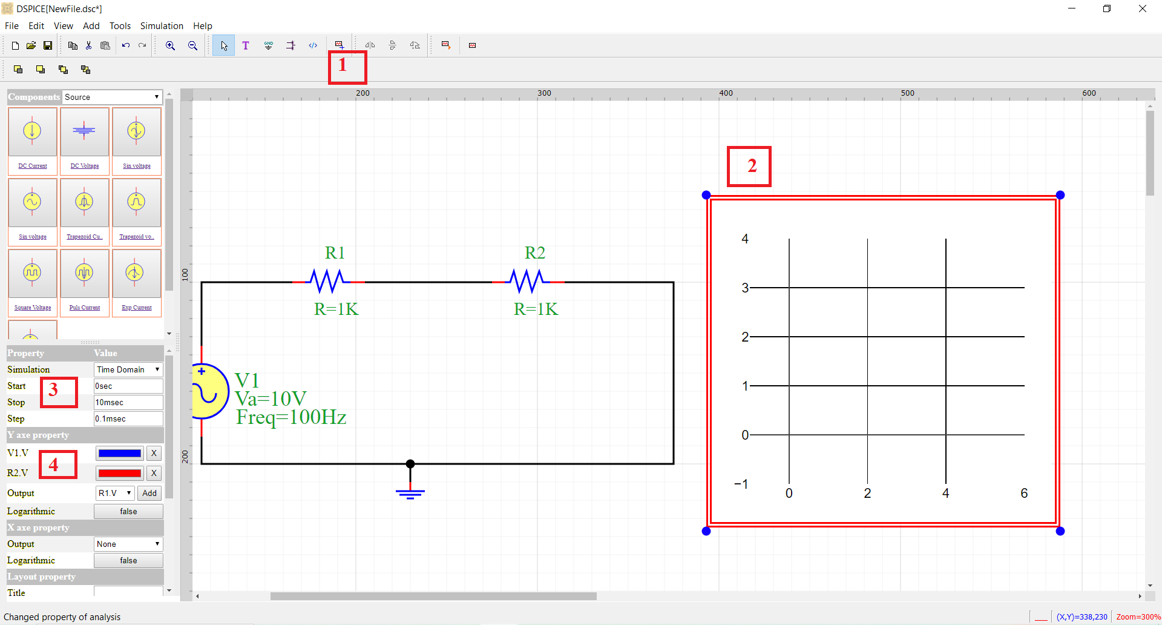The image size is (1162, 625).
Task: Click the Add output button
Action: pyautogui.click(x=149, y=493)
